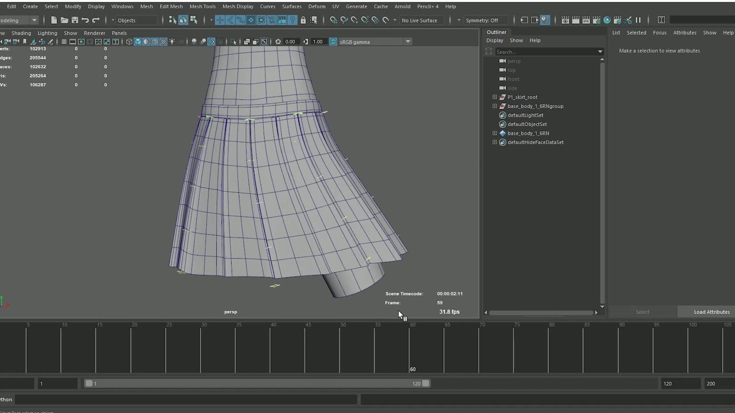Select base_body_1_6RN in the Outliner
Viewport: 735px width, 413px height.
click(x=528, y=133)
